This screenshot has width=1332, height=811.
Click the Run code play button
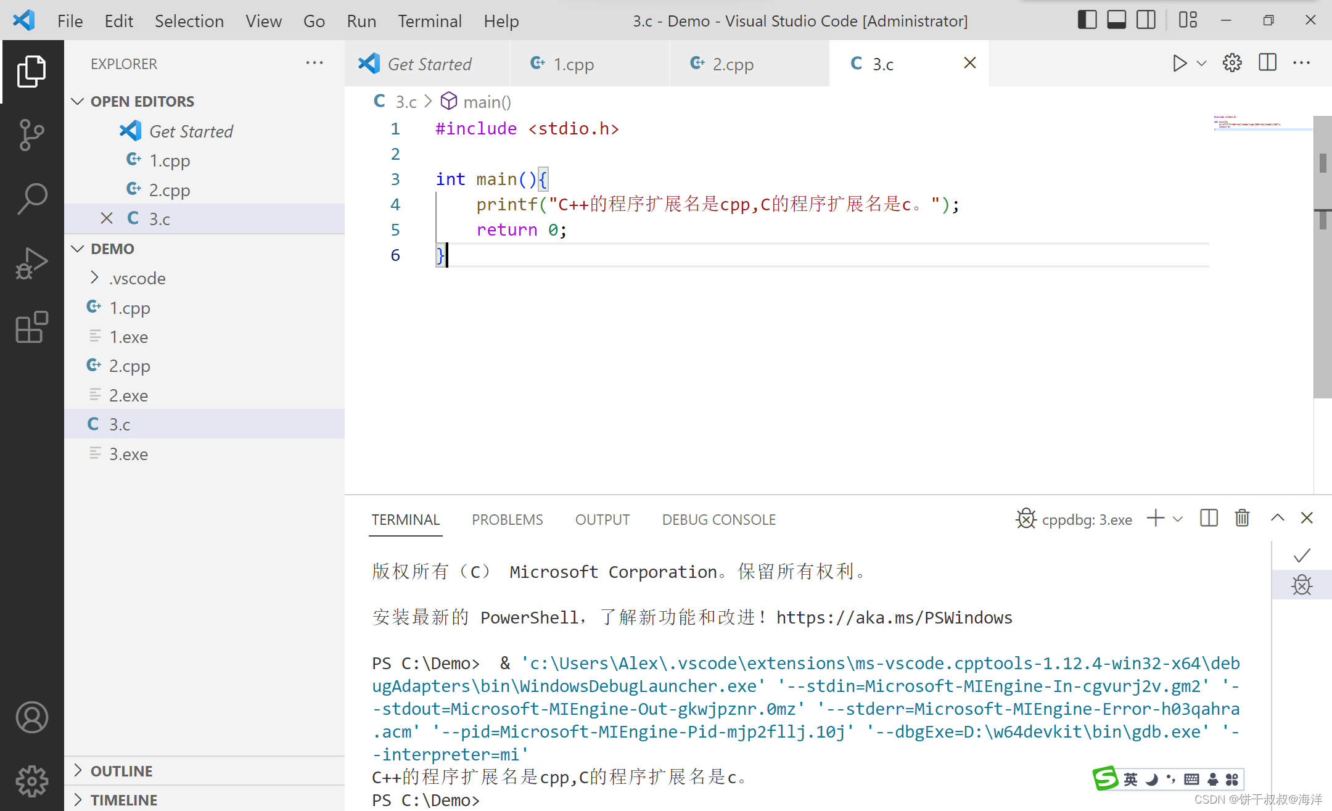point(1178,64)
